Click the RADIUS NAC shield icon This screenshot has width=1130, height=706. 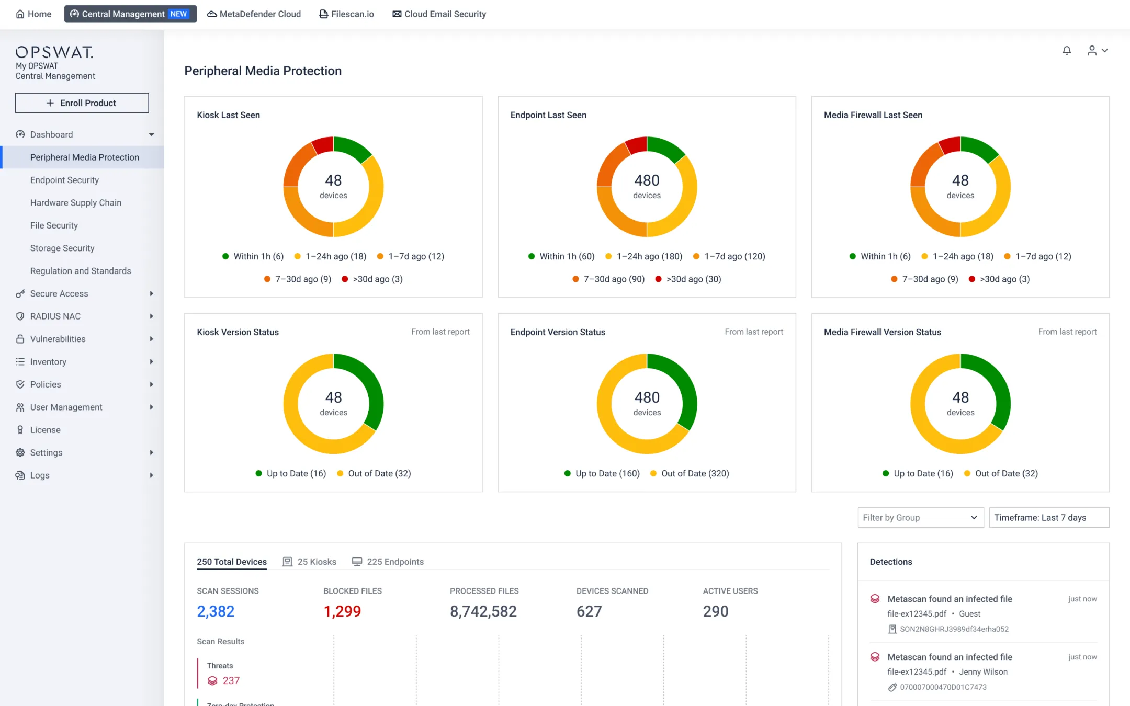(x=20, y=316)
